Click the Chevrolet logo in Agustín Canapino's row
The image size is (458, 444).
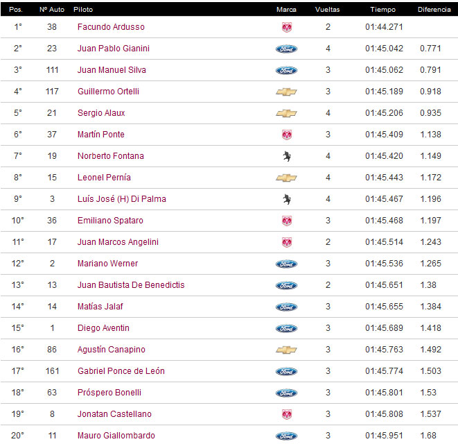[x=286, y=350]
